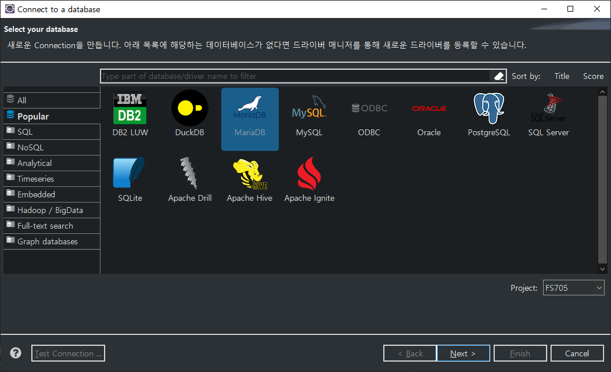Select the Full-text search category

tap(52, 226)
